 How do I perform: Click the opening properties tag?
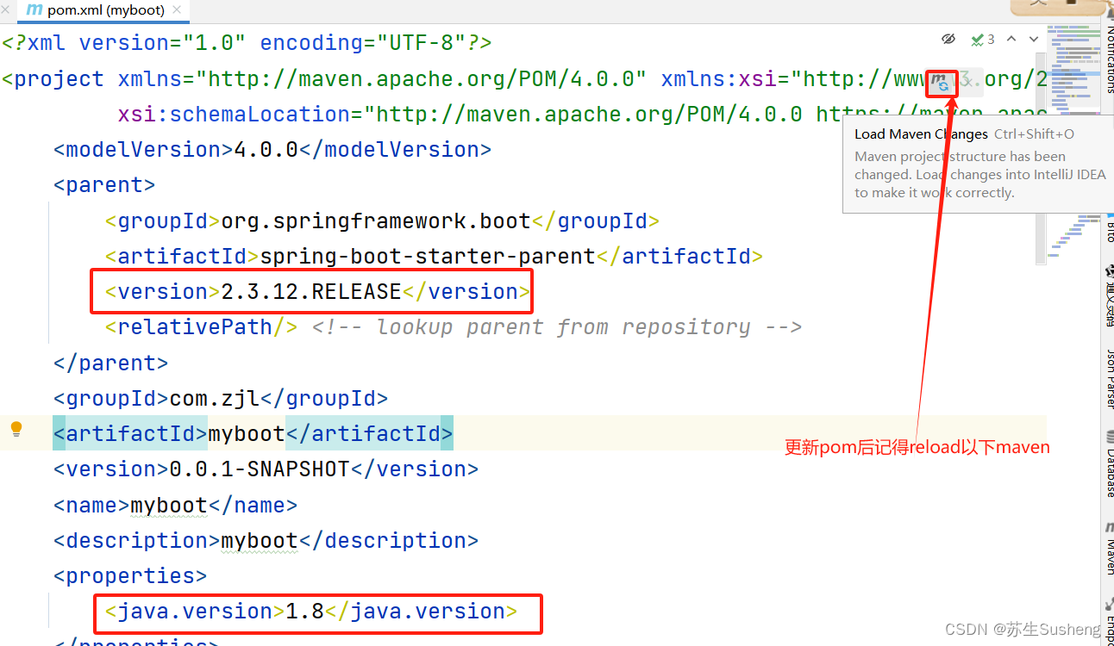coord(130,576)
